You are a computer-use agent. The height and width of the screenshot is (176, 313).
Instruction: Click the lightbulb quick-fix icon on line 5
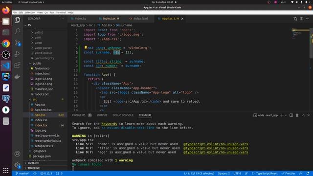tap(86, 47)
